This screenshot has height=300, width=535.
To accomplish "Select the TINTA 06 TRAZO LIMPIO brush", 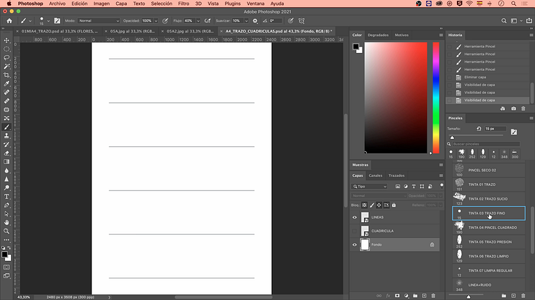I will (488, 256).
